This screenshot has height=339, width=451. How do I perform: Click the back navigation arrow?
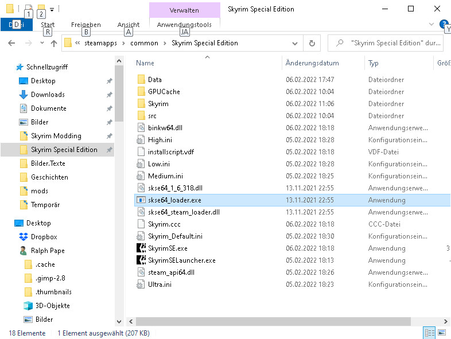coord(11,43)
